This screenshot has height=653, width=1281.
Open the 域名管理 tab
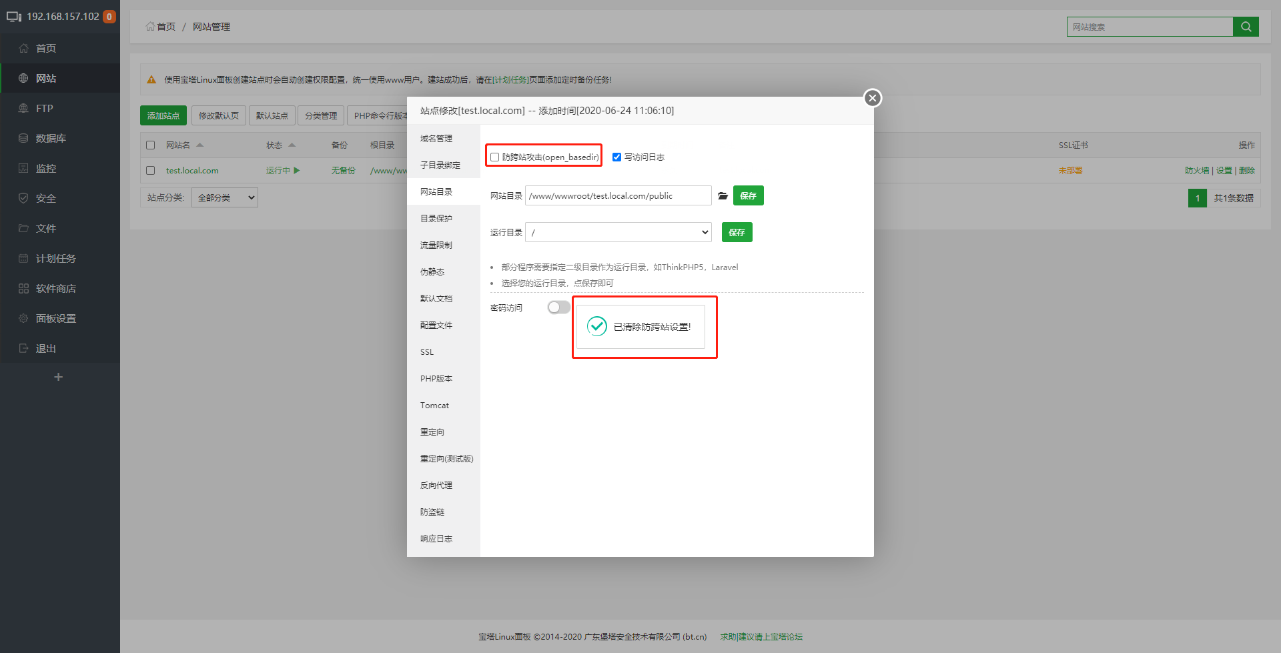tap(444, 138)
